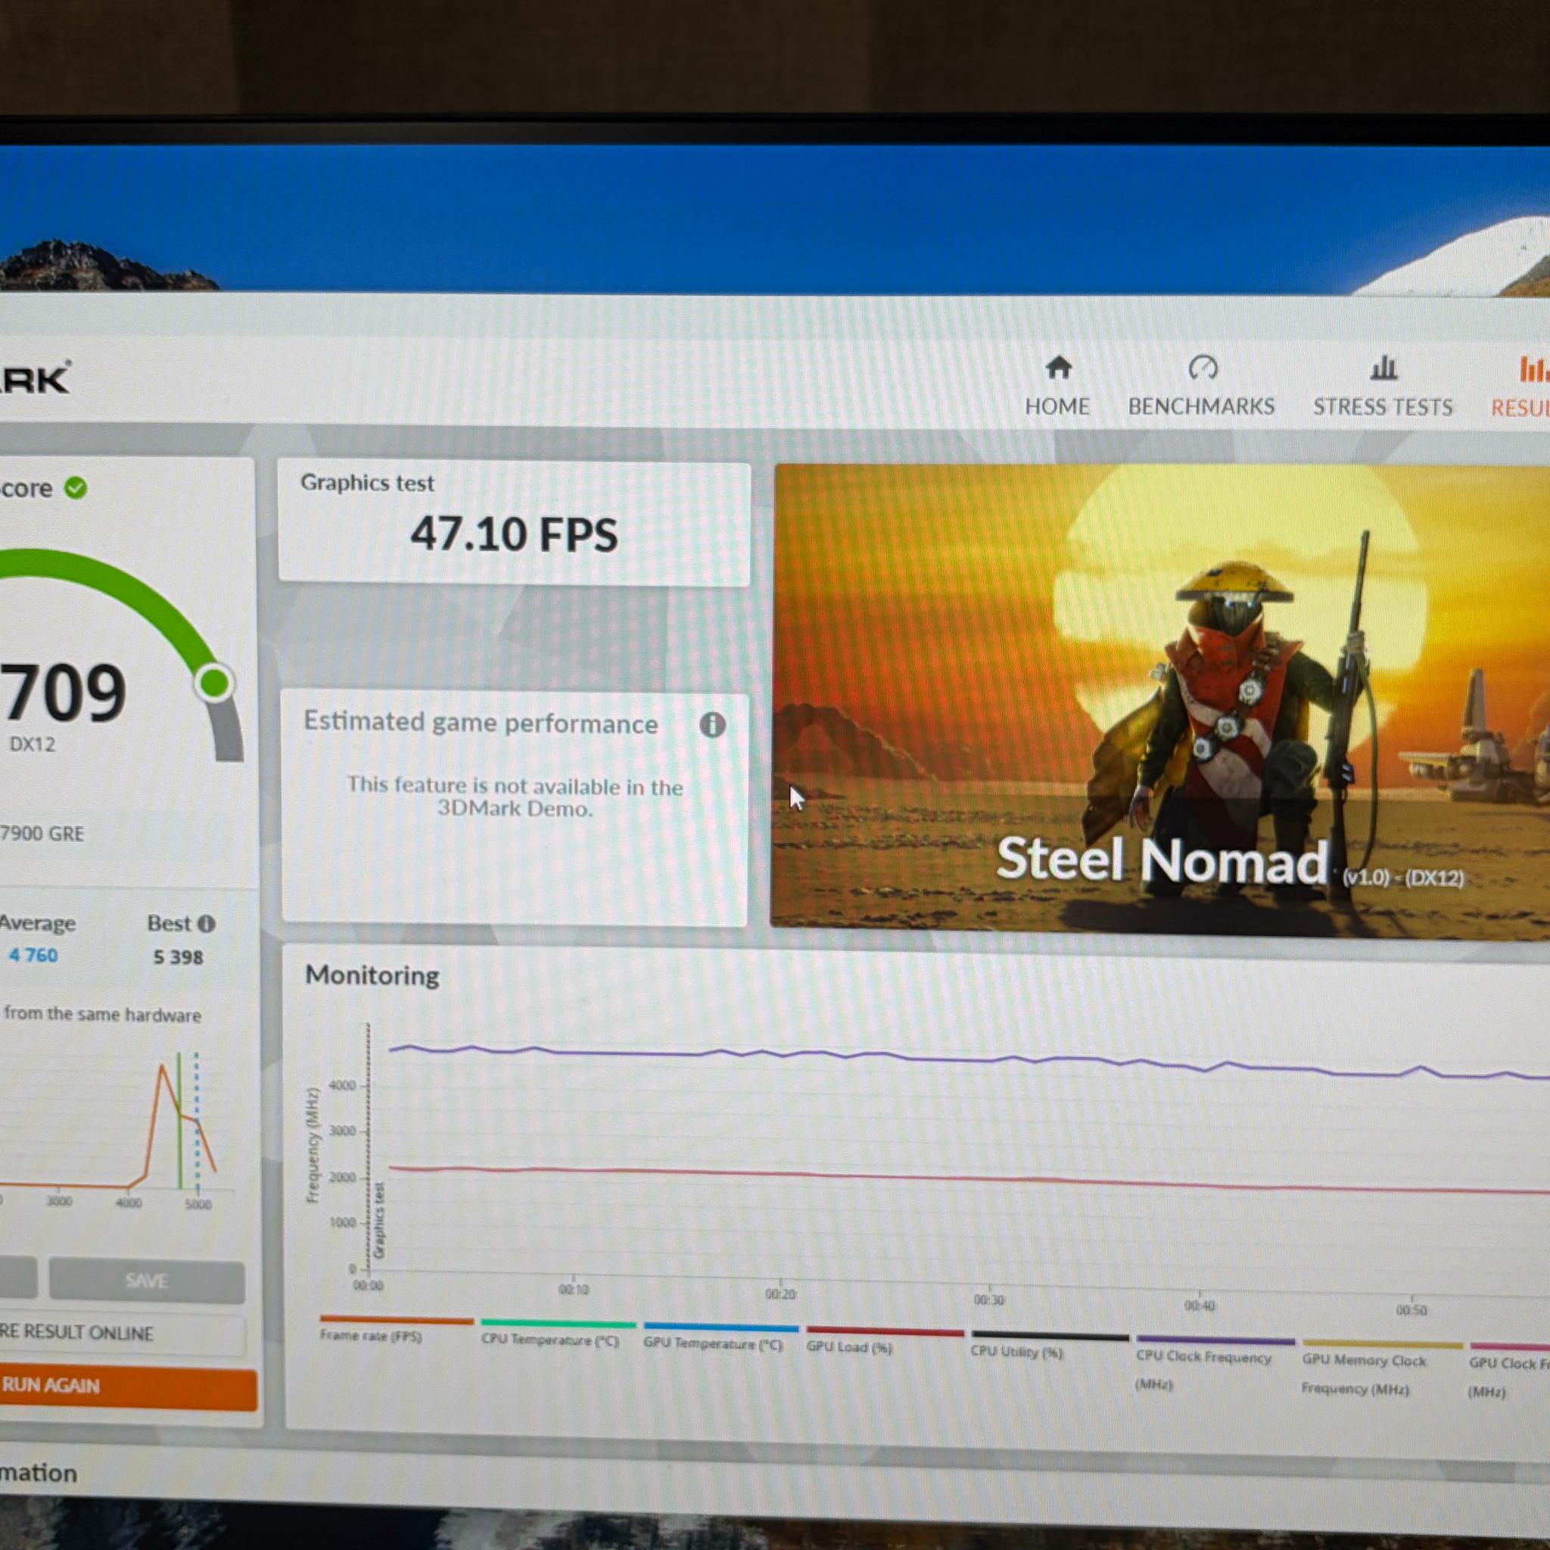1550x1550 pixels.
Task: Click the DX12 label under the score
Action: click(x=32, y=744)
